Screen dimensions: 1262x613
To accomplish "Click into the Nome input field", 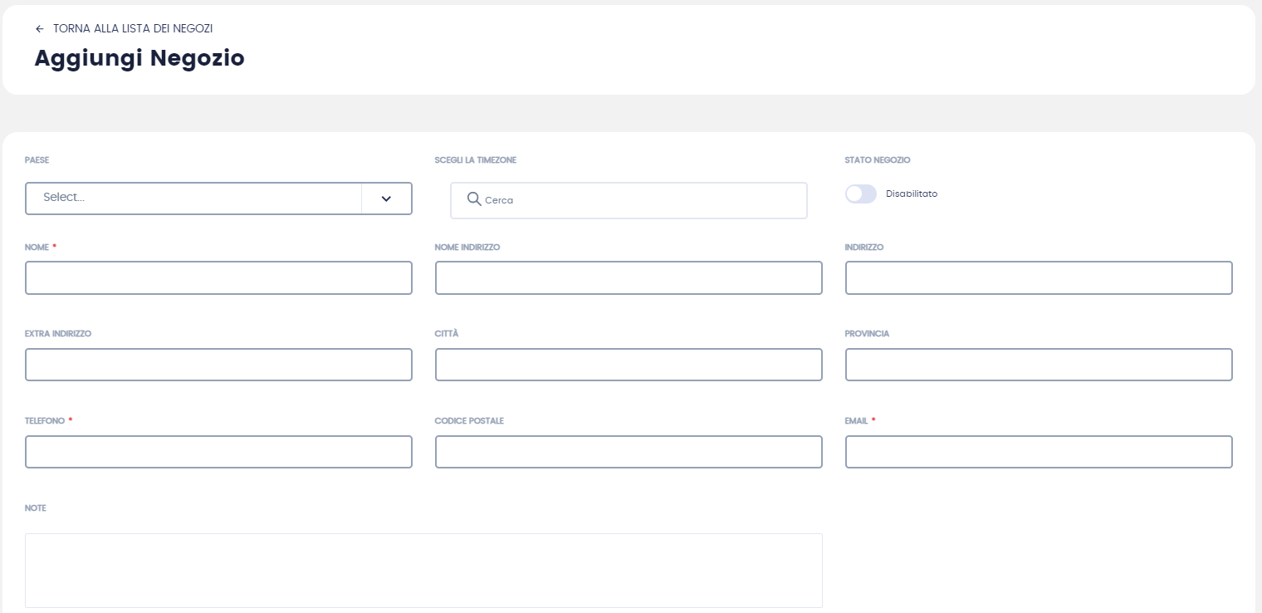I will (218, 278).
